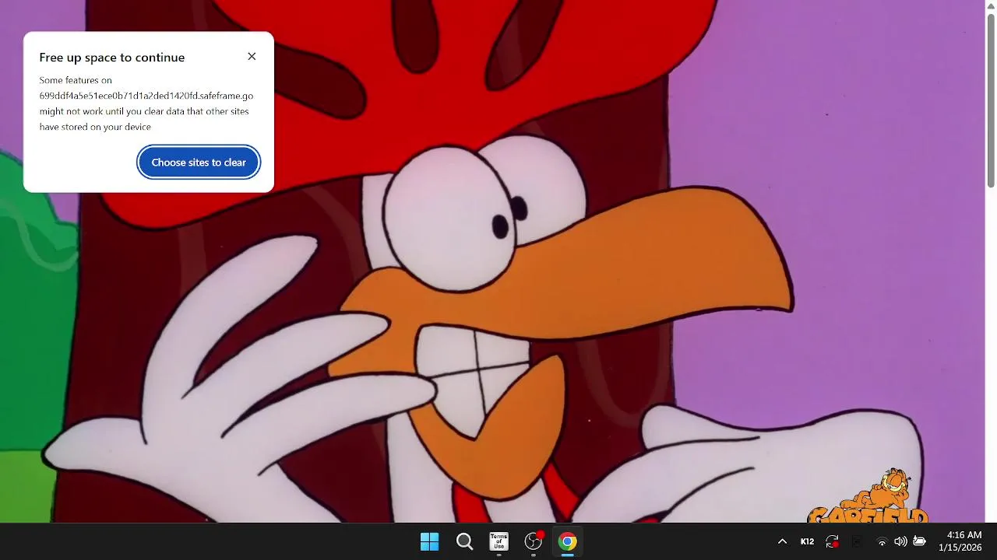This screenshot has height=560, width=997.
Task: Click the Choose sites to clear button
Action: [x=199, y=163]
